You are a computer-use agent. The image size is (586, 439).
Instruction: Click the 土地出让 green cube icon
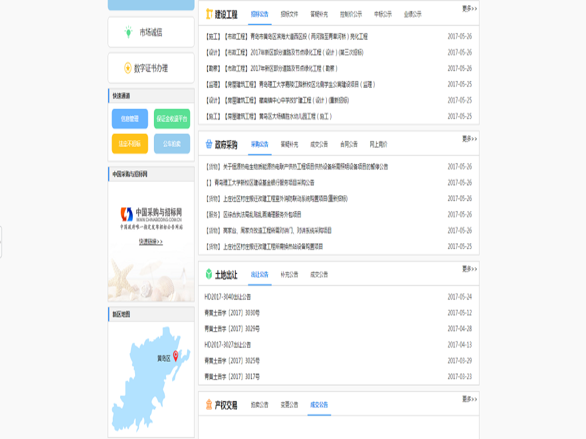point(209,274)
